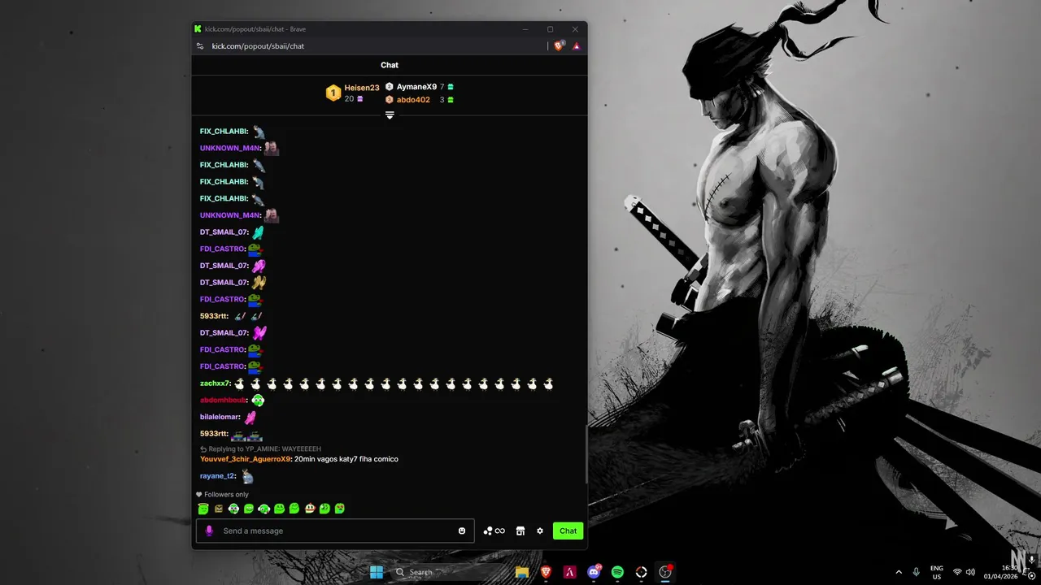Open the magenta A app on taskbar
Screen dimensions: 1041x585
coord(570,572)
